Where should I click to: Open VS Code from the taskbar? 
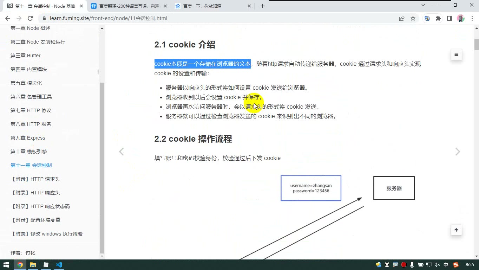pyautogui.click(x=59, y=265)
